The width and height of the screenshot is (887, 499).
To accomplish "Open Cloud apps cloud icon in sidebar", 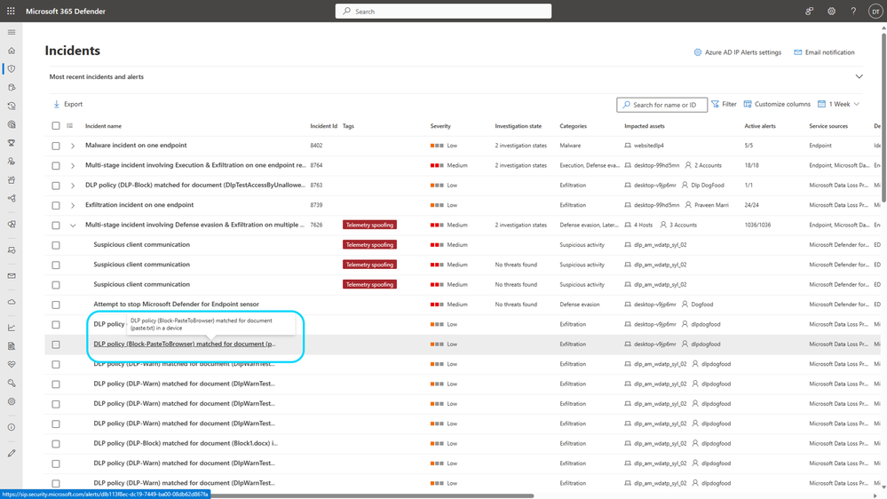I will tap(12, 302).
